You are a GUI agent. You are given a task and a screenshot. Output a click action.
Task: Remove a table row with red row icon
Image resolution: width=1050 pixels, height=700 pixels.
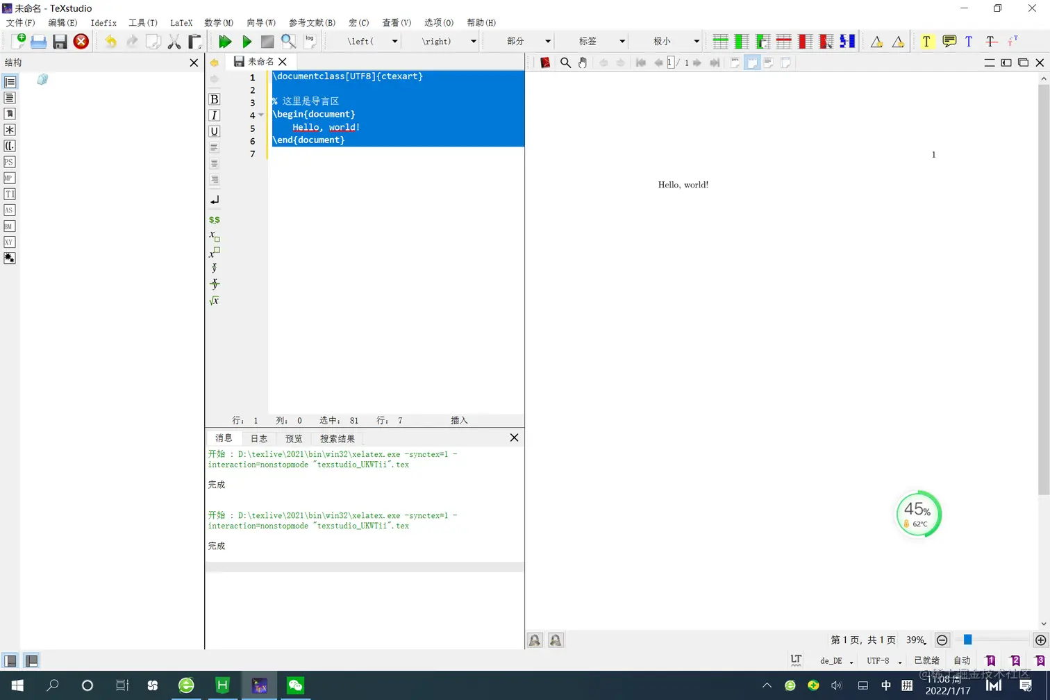click(x=784, y=42)
